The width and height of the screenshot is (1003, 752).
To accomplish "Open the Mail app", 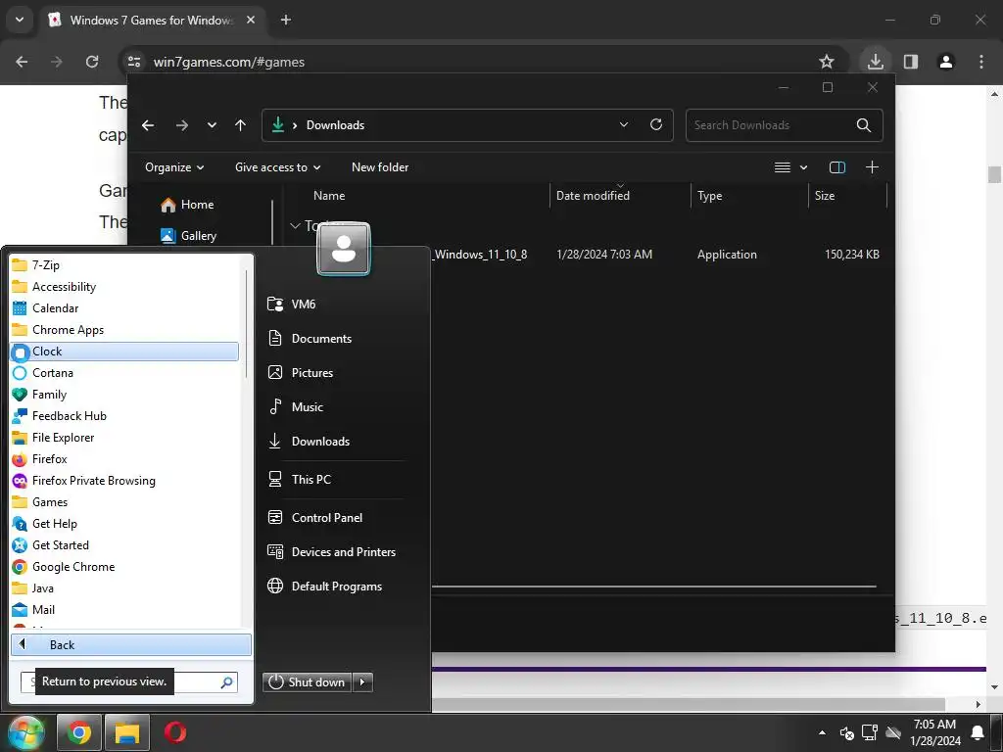I will pos(124,609).
